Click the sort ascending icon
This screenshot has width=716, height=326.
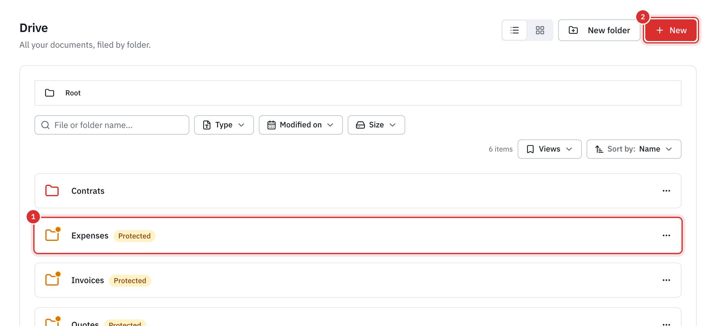point(599,149)
